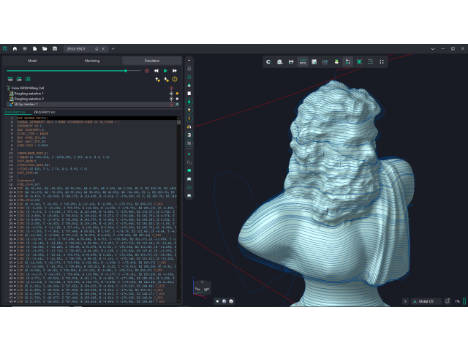Toggle status dot for 5D by meshes 1
This screenshot has width=468, height=351.
(177, 104)
